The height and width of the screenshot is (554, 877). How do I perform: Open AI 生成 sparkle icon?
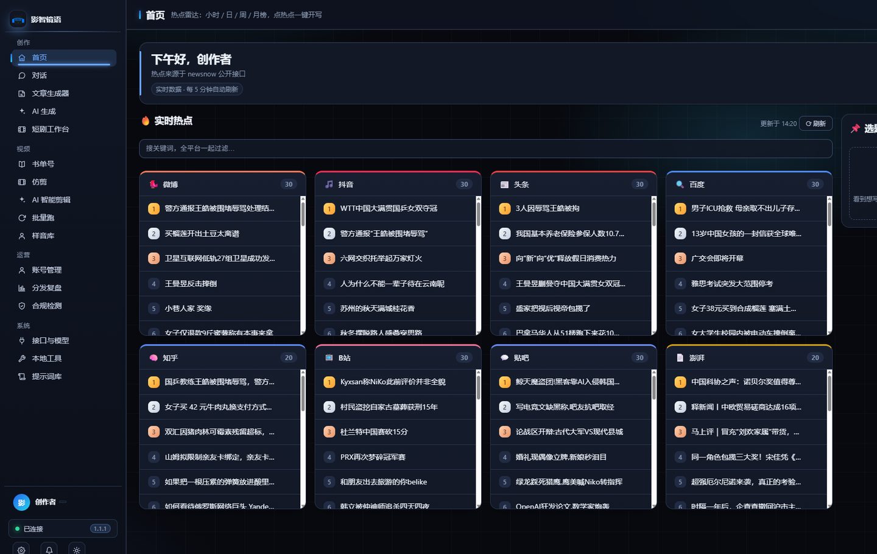tap(22, 111)
